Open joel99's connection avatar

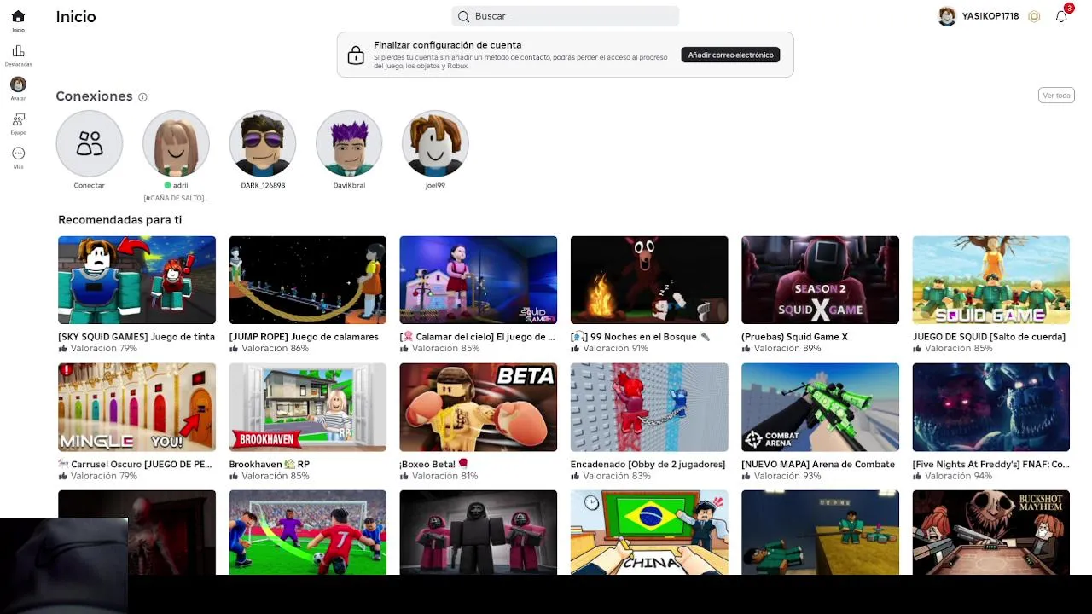point(435,143)
